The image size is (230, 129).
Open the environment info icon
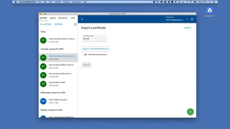coord(192,19)
